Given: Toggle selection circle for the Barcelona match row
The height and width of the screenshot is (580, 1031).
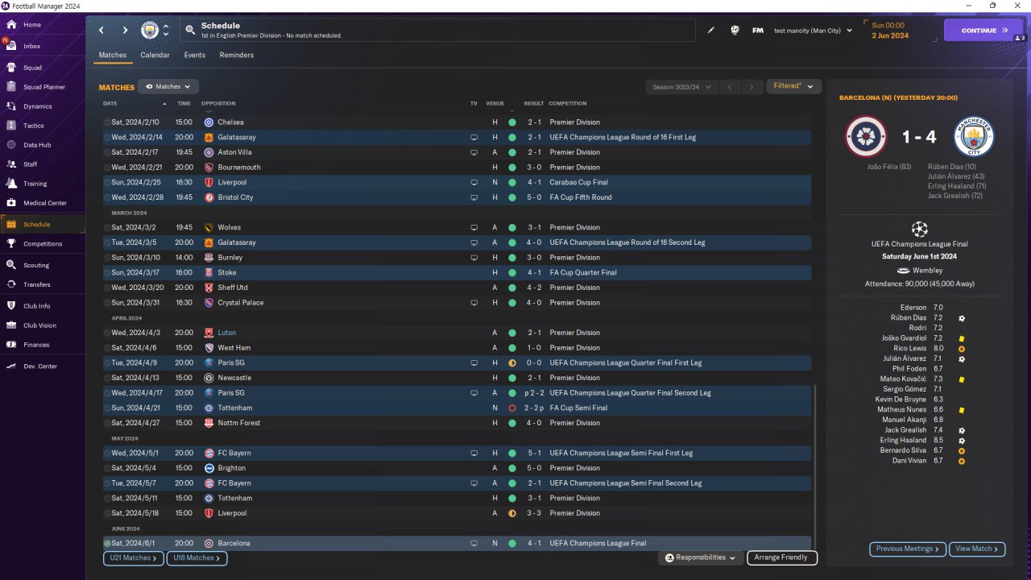Looking at the screenshot, I should (106, 544).
